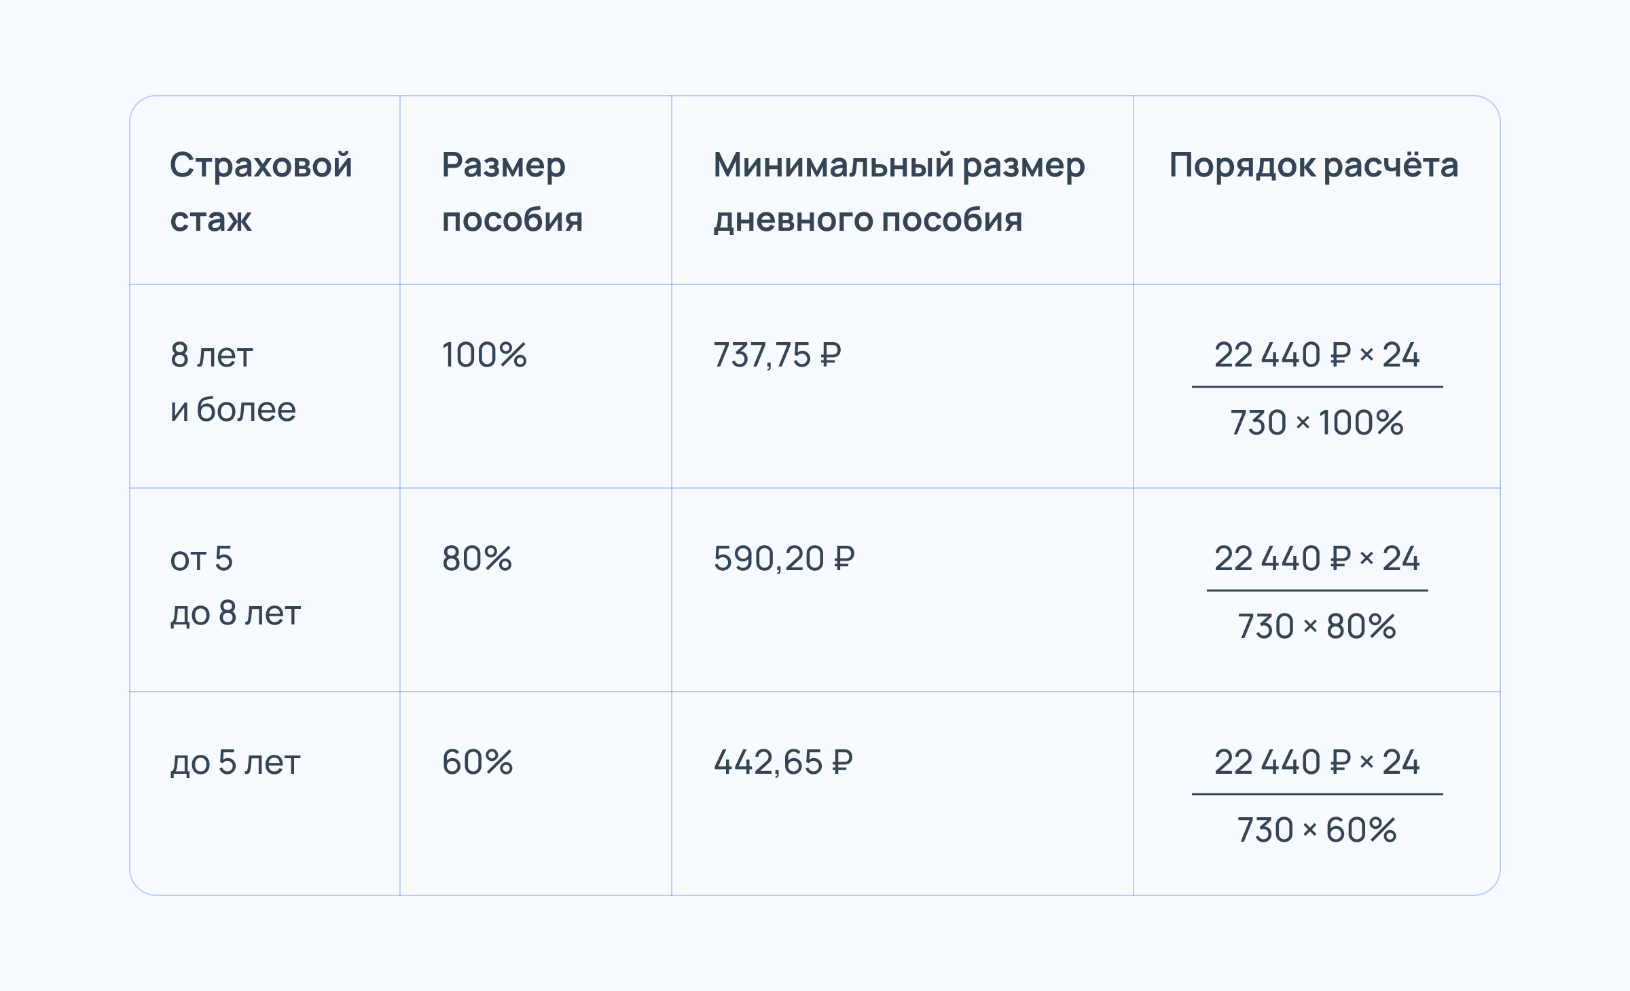This screenshot has width=1630, height=991.
Task: Click the numerator above '730 × 60%'
Action: [x=1317, y=762]
